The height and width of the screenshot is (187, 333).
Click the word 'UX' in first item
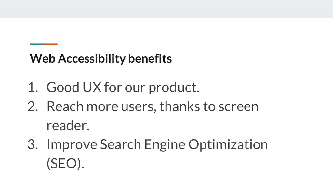coord(92,87)
